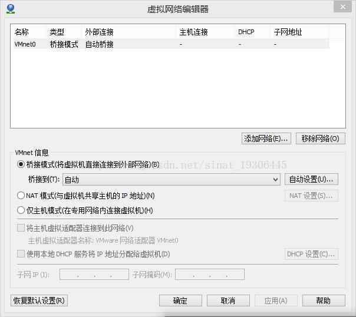Confirm with the 确定 button
The image size is (356, 317).
(x=180, y=301)
